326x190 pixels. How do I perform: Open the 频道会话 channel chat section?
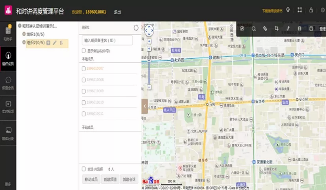pos(8,83)
